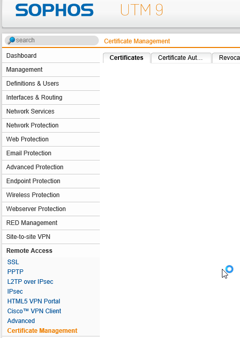Switch to the Certificates tab
The height and width of the screenshot is (338, 240).
pos(127,58)
